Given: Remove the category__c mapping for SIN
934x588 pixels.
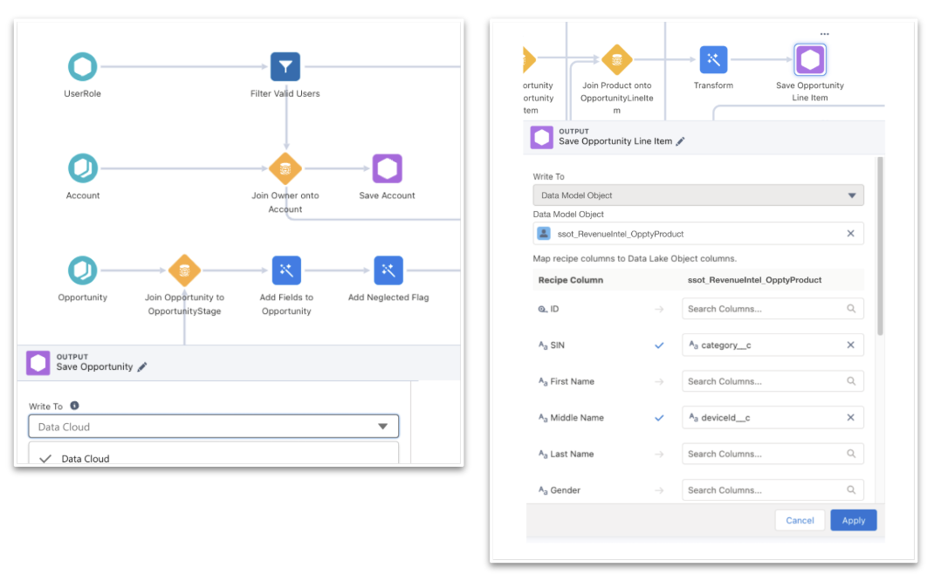Looking at the screenshot, I should [850, 345].
